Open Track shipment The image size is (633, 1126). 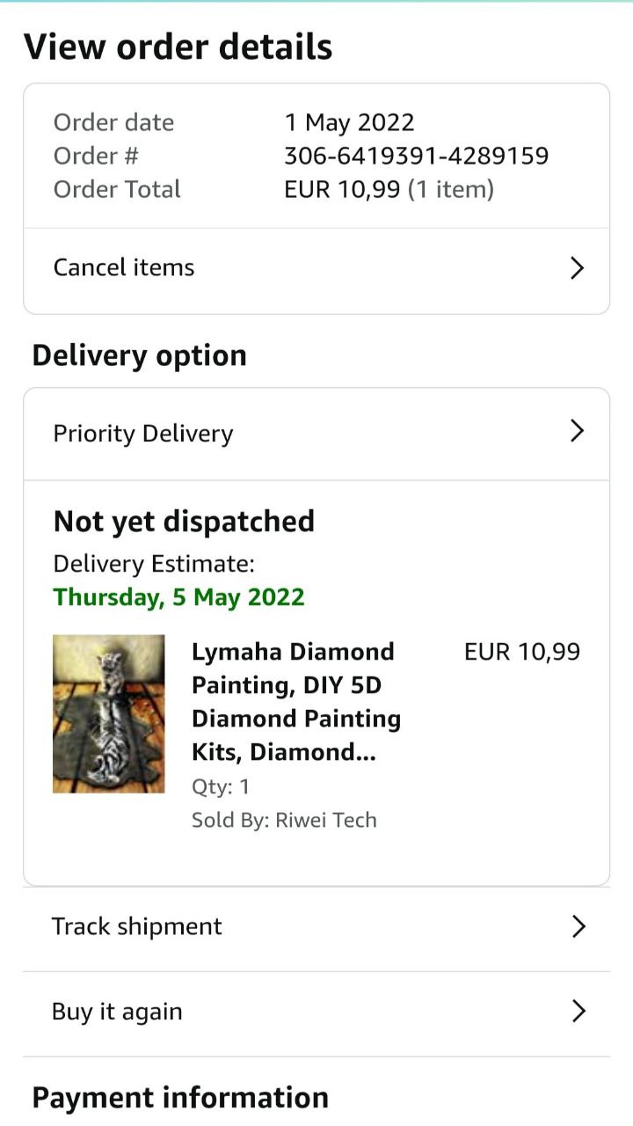(137, 926)
